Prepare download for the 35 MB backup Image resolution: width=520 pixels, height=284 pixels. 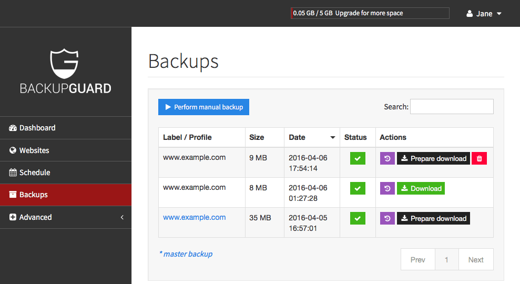433,218
